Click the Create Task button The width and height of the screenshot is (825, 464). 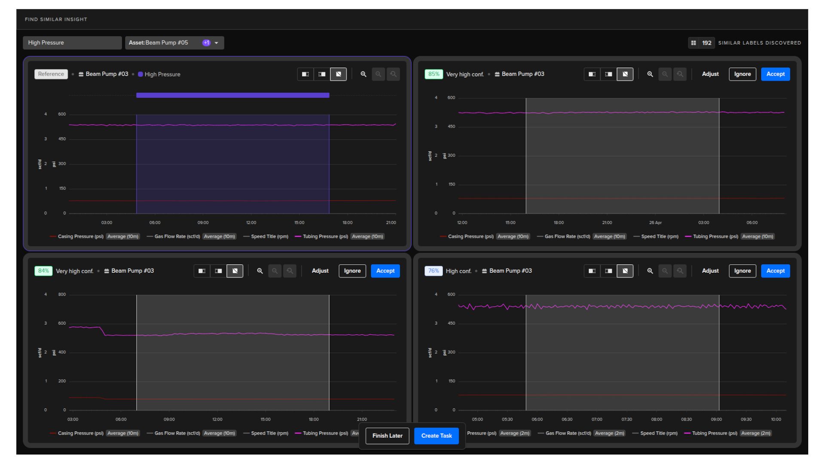437,436
